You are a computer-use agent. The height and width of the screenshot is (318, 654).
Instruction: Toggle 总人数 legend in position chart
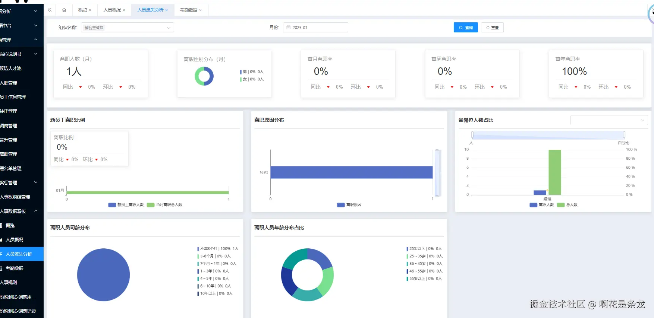[567, 205]
